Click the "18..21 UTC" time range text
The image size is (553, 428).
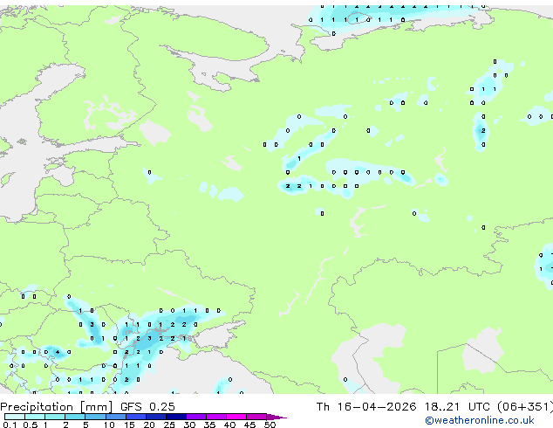(x=457, y=407)
